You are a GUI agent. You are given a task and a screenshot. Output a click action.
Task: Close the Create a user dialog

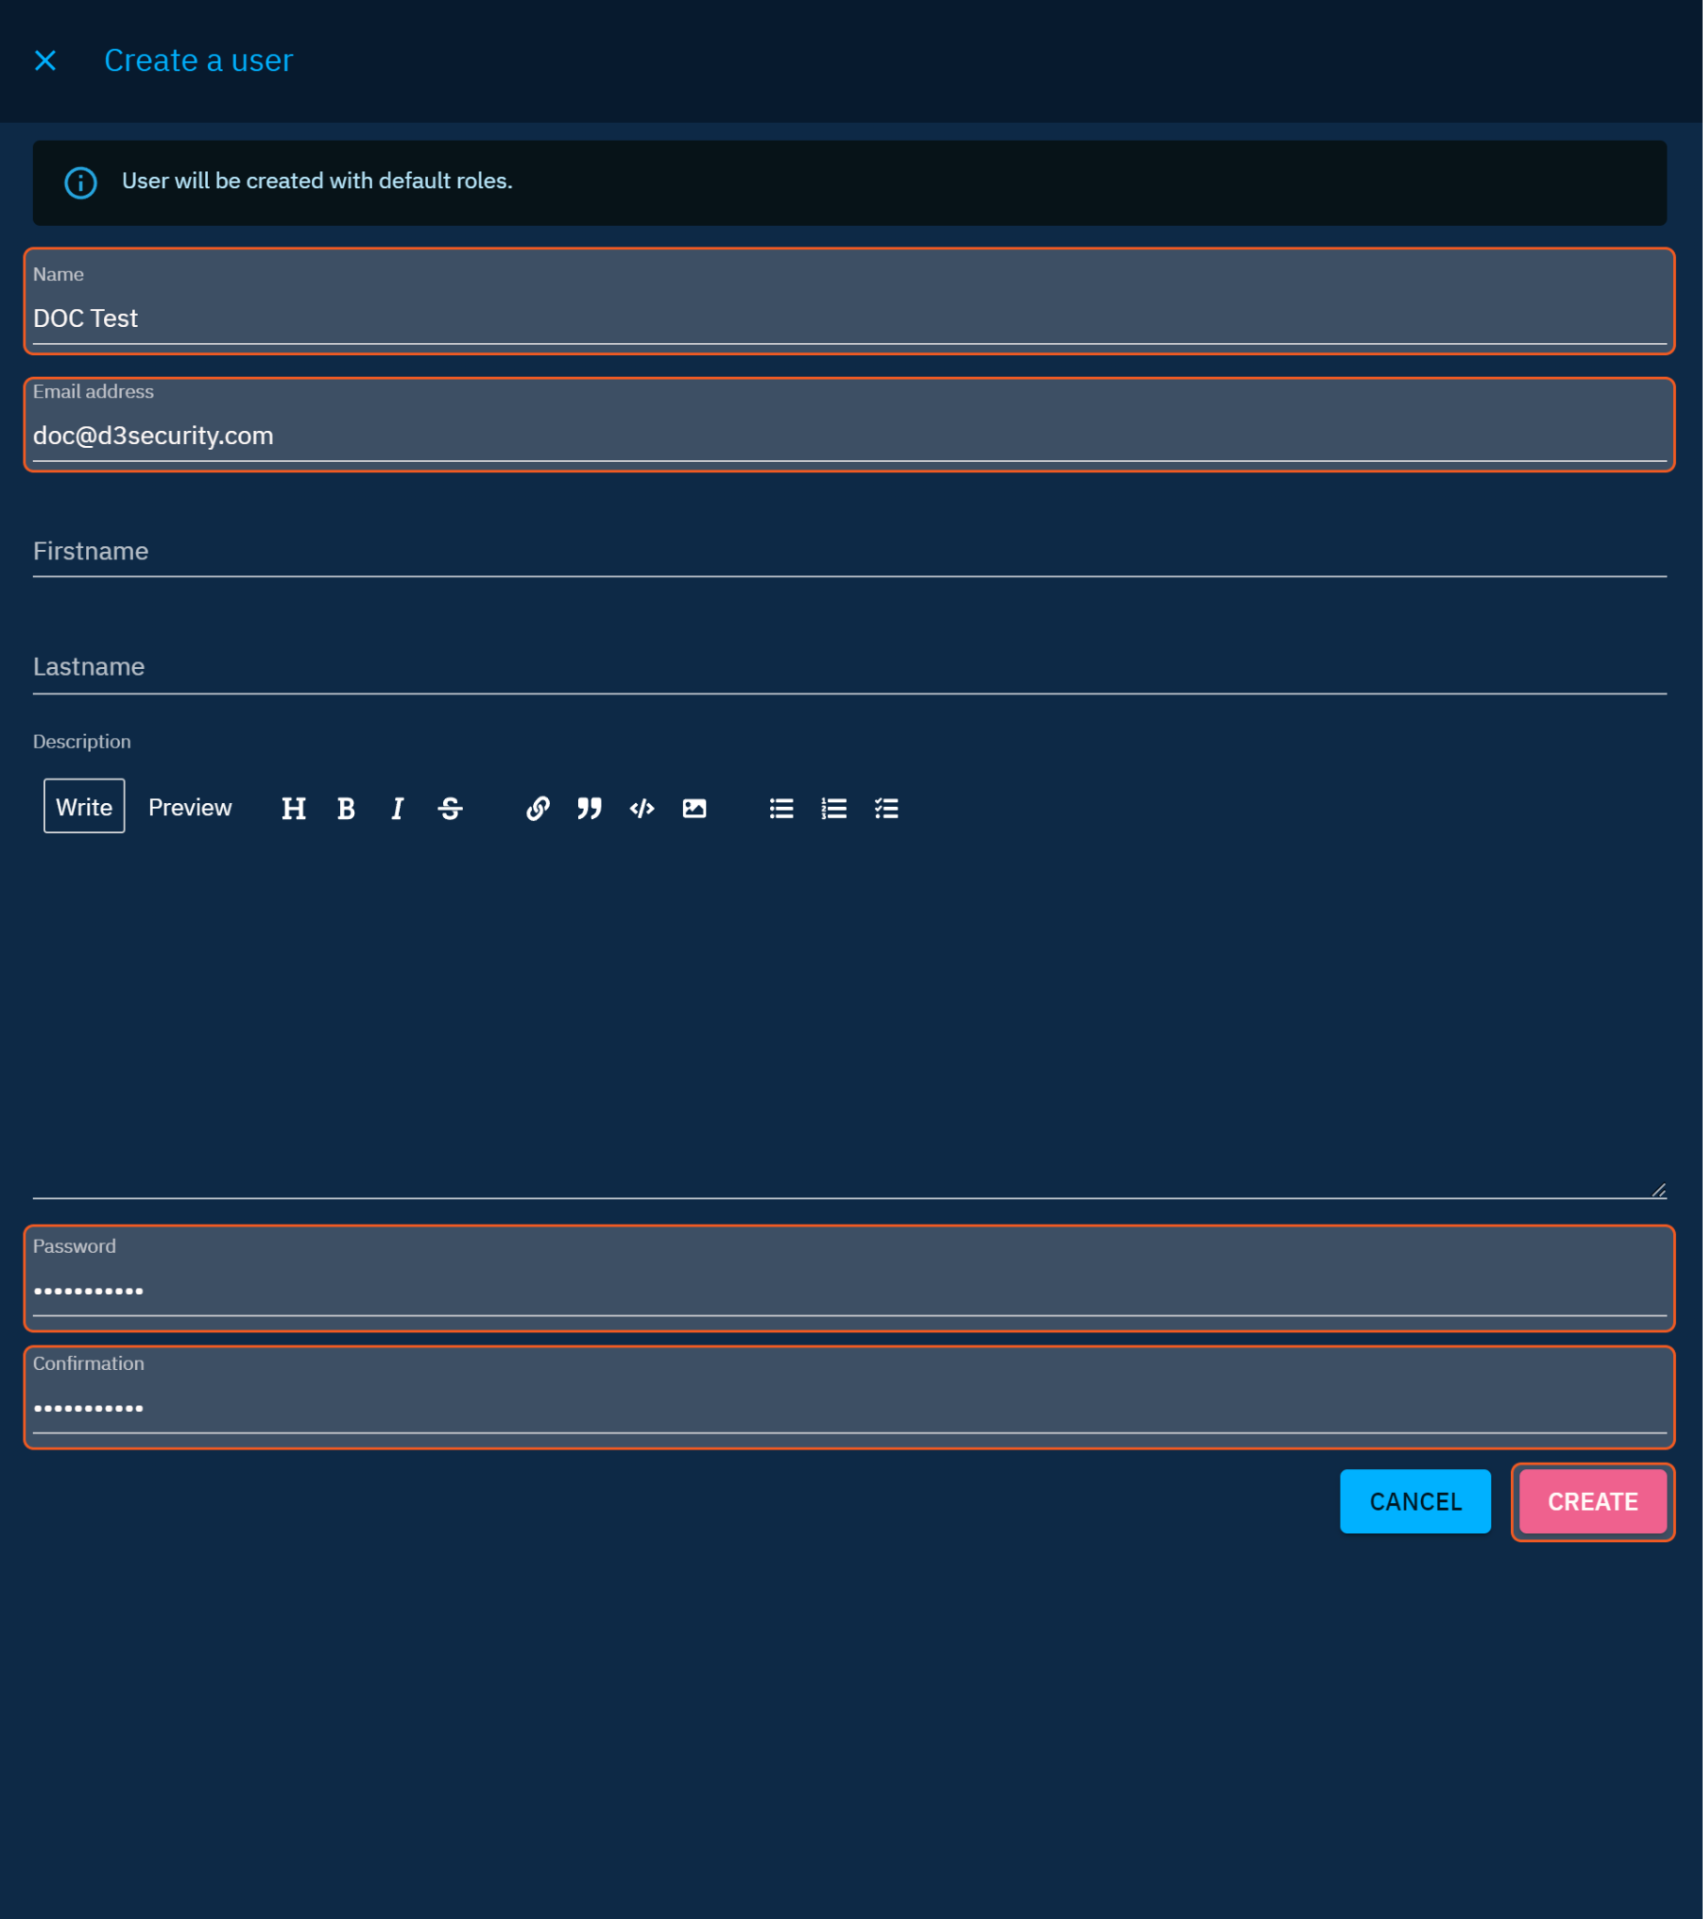click(45, 61)
